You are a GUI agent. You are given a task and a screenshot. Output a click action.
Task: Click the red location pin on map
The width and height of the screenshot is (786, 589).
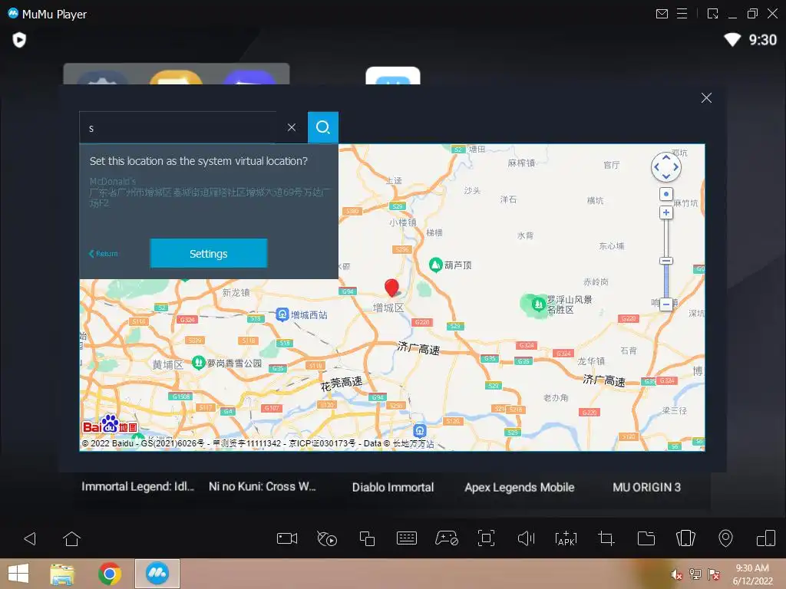391,288
